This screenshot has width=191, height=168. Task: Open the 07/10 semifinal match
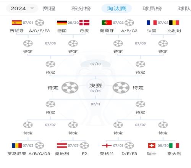point(95,64)
